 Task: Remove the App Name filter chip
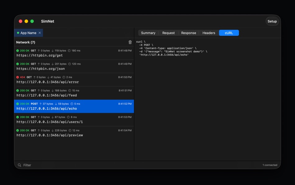[39, 33]
